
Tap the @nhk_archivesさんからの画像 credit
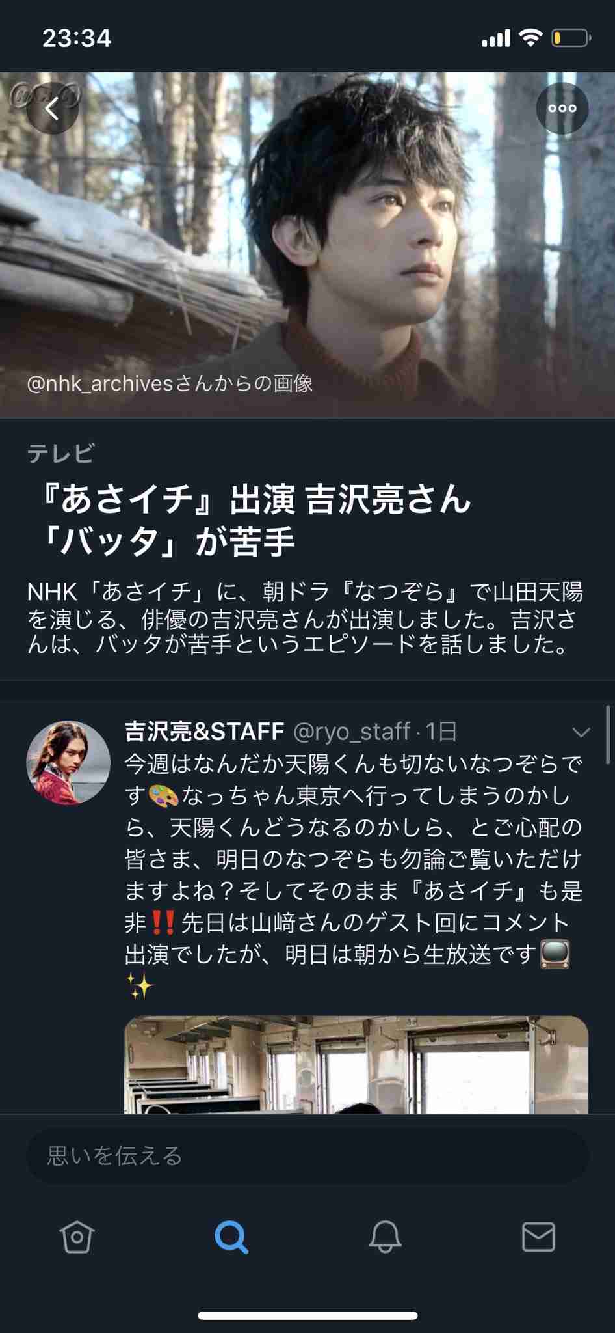click(x=170, y=383)
